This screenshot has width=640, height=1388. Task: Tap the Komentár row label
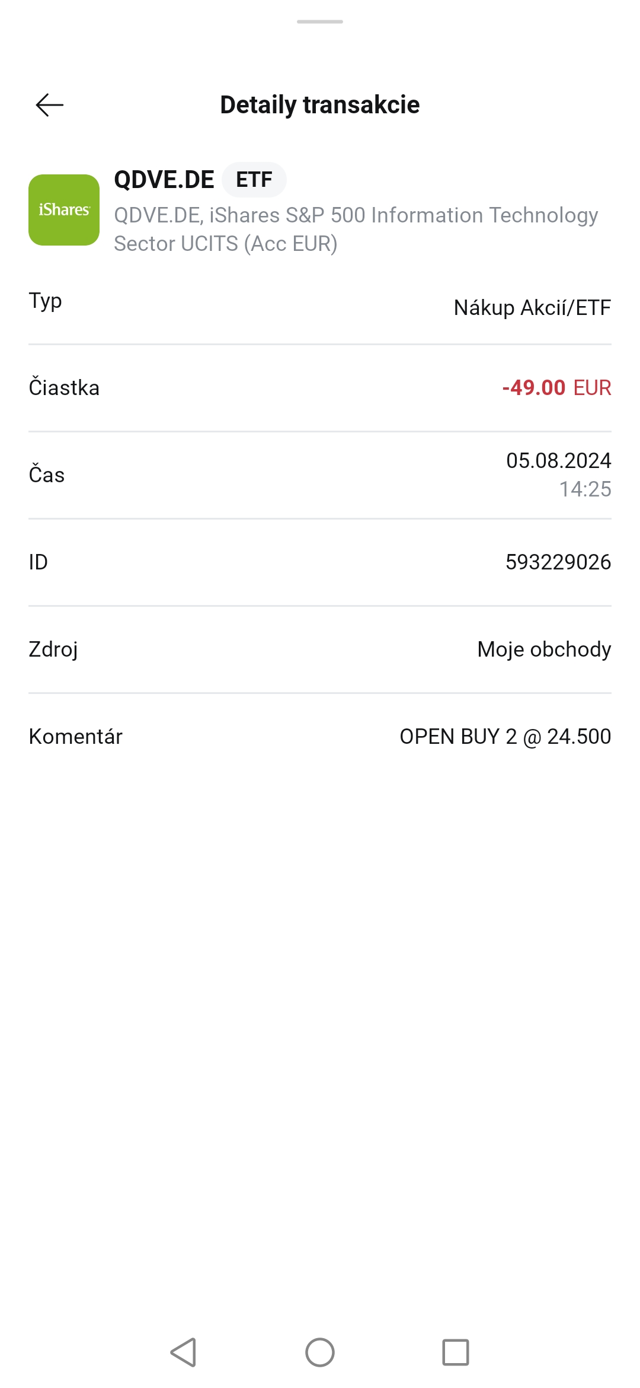(76, 737)
